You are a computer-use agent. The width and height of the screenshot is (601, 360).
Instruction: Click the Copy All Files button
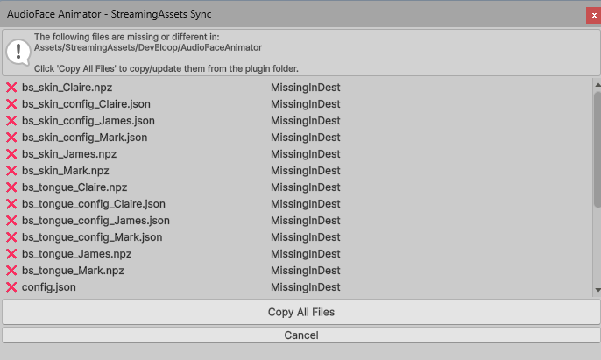click(300, 312)
